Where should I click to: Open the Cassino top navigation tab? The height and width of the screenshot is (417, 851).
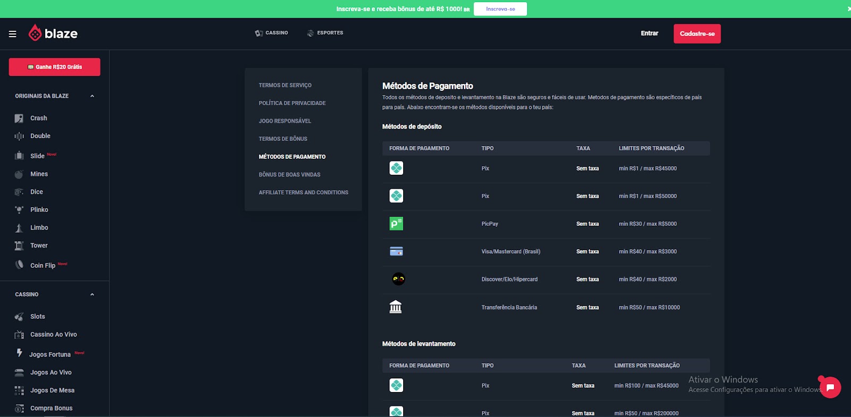271,33
